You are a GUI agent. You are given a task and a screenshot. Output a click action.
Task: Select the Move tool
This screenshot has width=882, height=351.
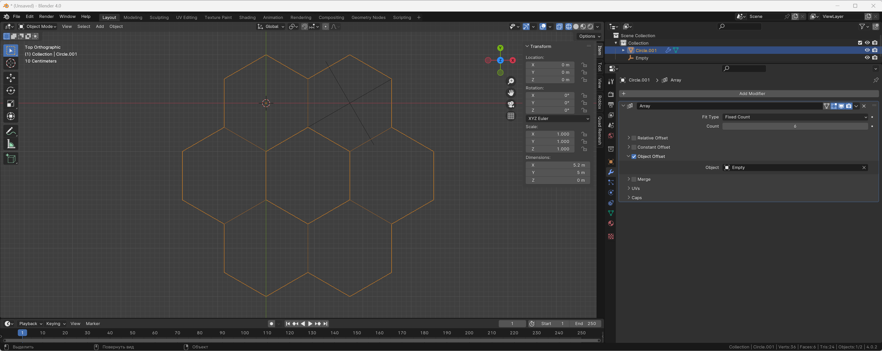point(11,78)
